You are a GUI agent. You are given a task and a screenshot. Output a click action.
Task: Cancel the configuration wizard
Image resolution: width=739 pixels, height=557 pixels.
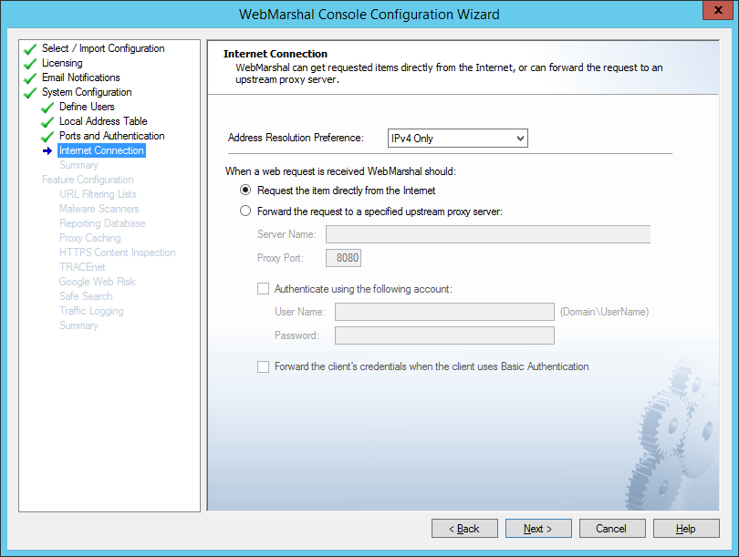[x=611, y=529]
